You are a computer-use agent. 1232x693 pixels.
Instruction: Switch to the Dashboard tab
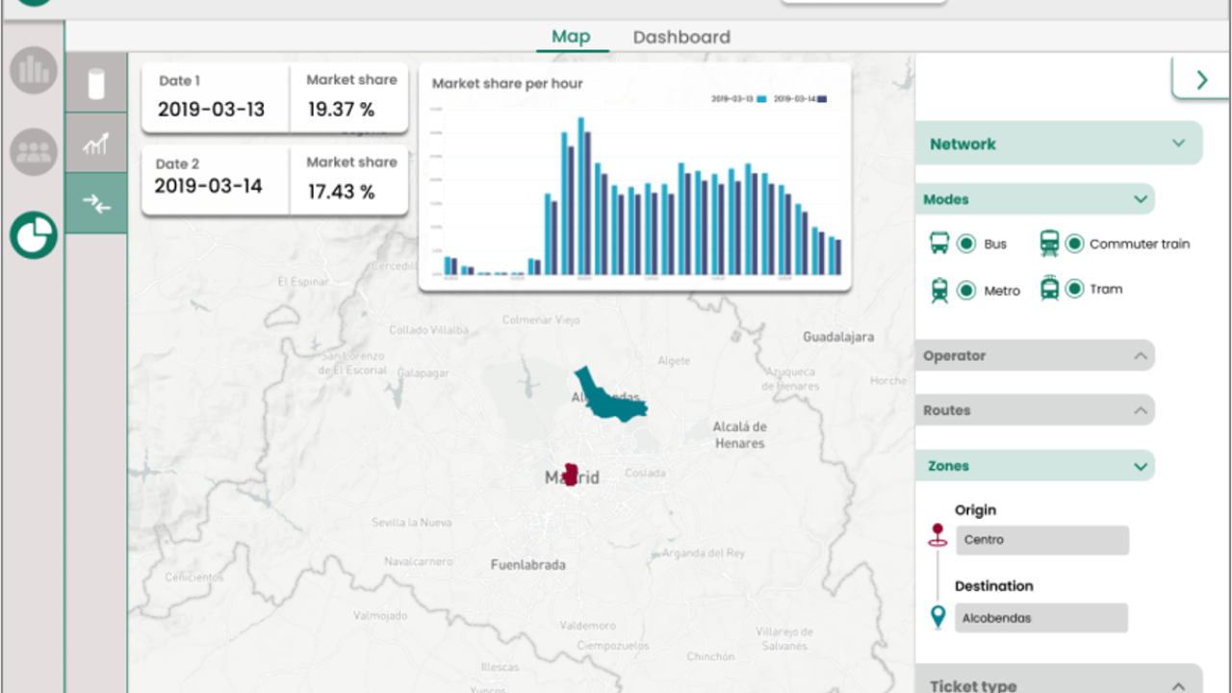(x=681, y=37)
